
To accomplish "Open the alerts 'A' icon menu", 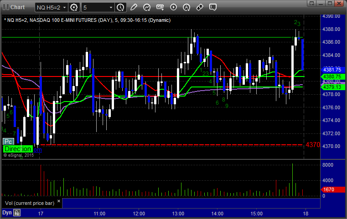I will click(186, 7).
